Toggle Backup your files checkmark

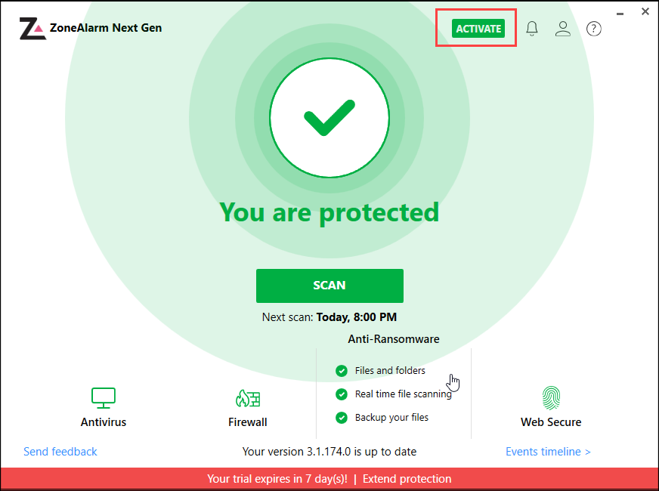point(342,417)
